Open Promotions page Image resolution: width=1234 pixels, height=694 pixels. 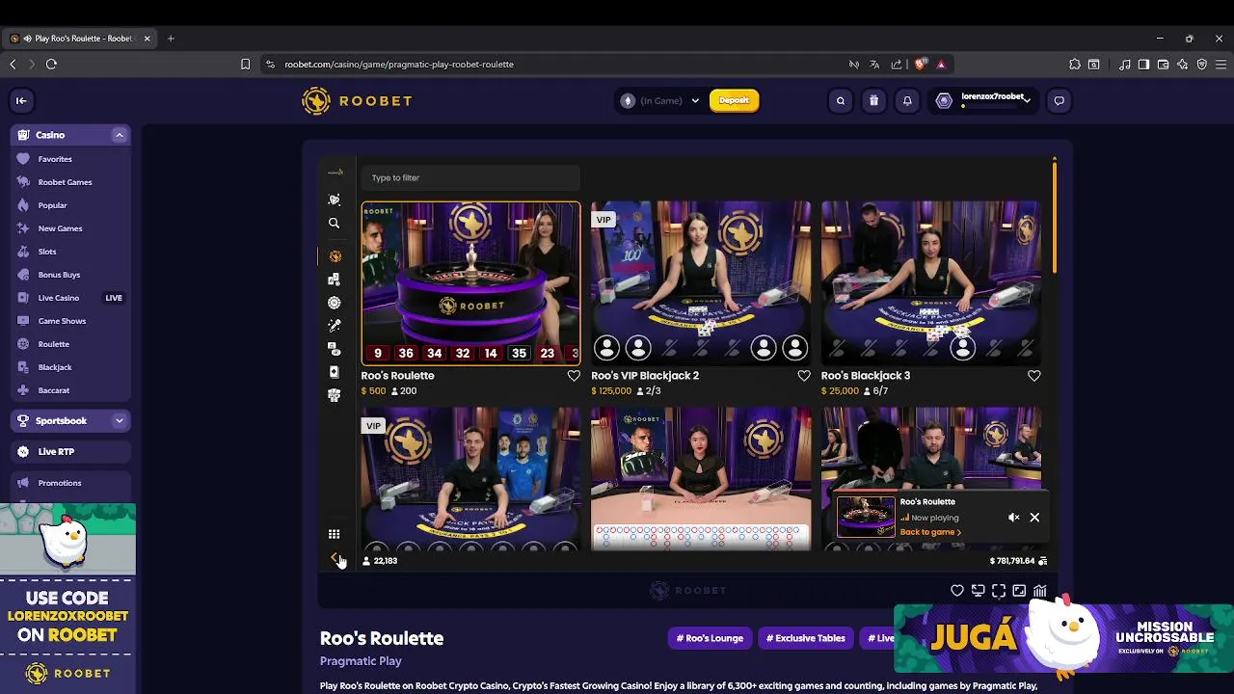pyautogui.click(x=60, y=483)
